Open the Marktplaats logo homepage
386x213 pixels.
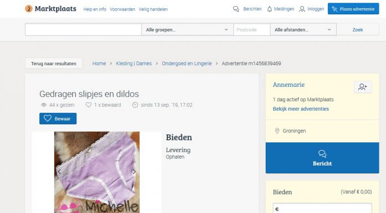pyautogui.click(x=50, y=9)
